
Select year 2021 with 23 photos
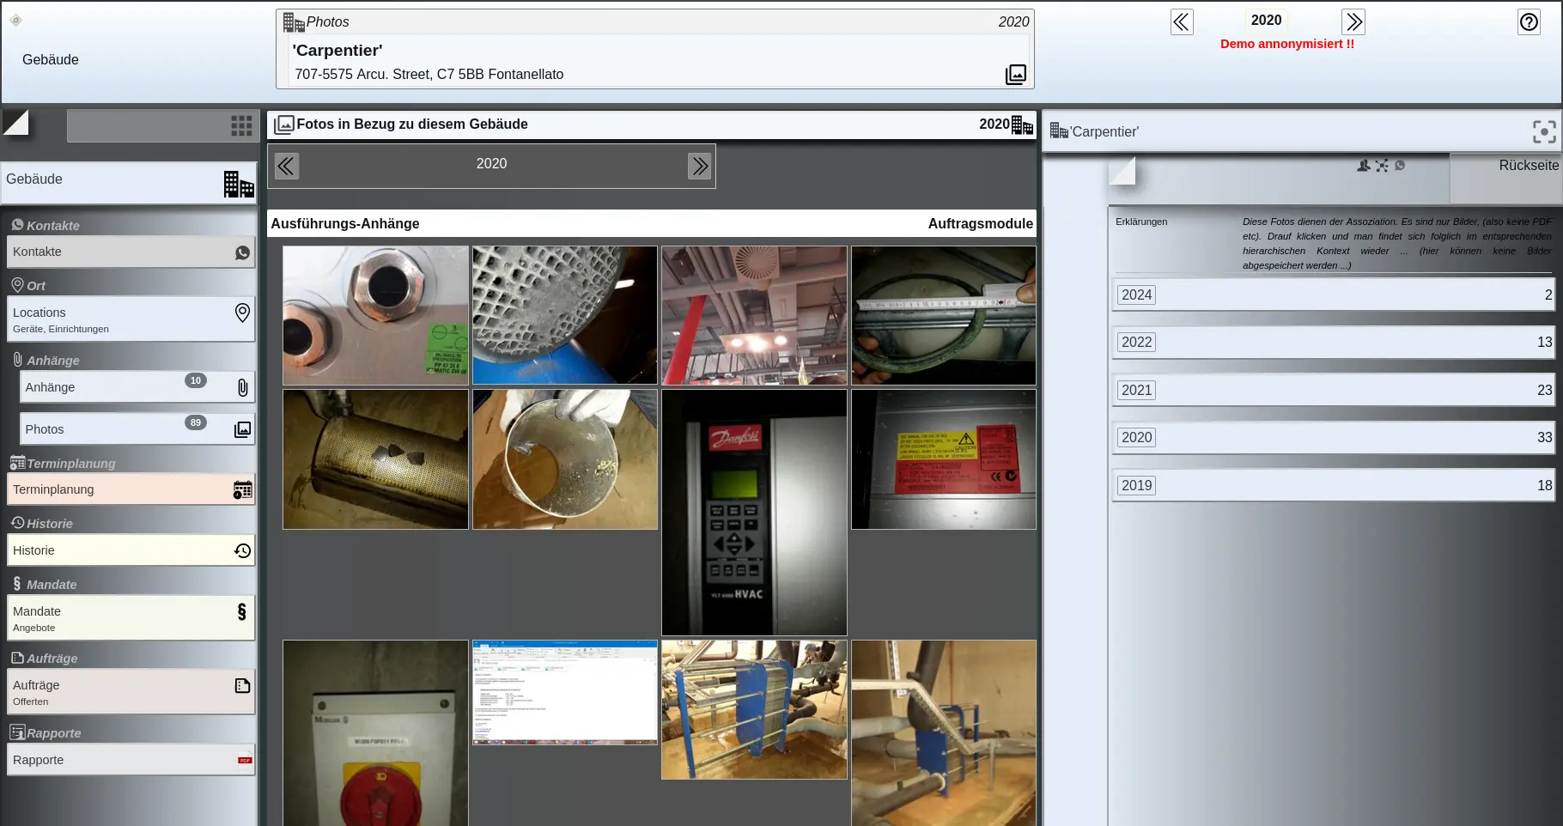tap(1334, 391)
